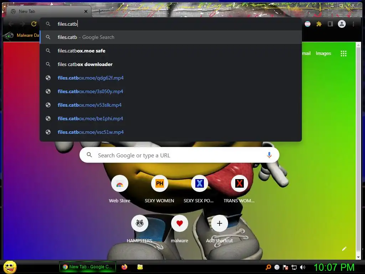Close the New Tab tab
Screen dimensions: 365x274
[x=86, y=11]
